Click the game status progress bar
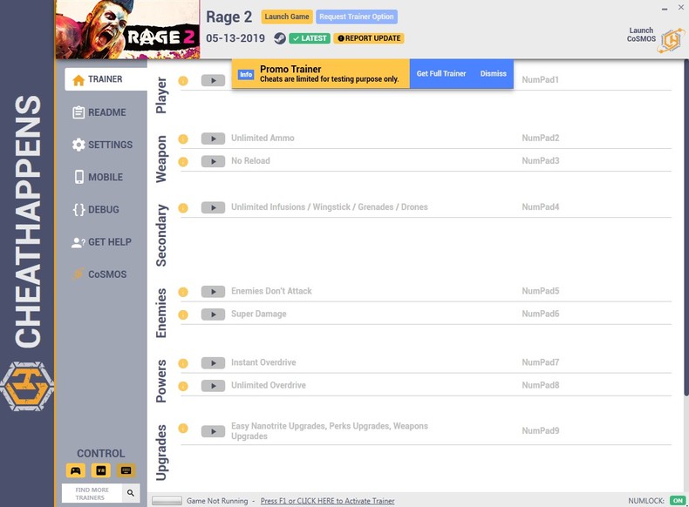 pyautogui.click(x=167, y=501)
